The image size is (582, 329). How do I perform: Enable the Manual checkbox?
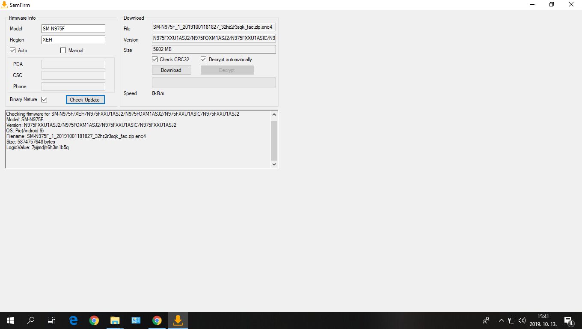coord(63,51)
